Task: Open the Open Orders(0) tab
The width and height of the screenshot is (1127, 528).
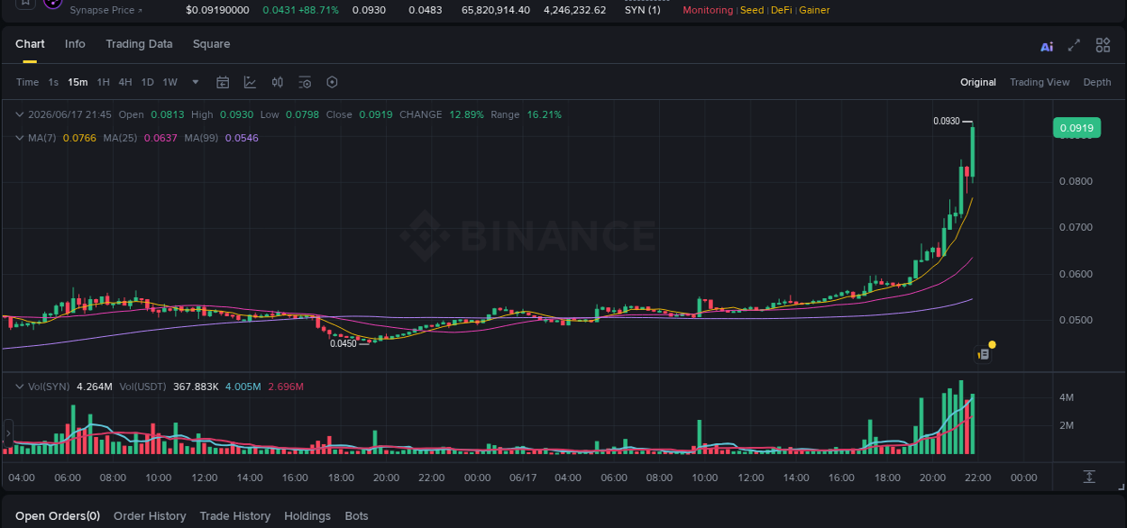Action: click(x=58, y=516)
